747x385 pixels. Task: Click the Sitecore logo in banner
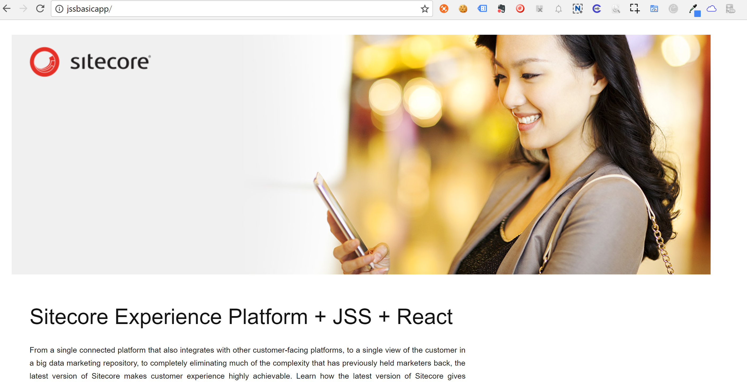coord(90,62)
